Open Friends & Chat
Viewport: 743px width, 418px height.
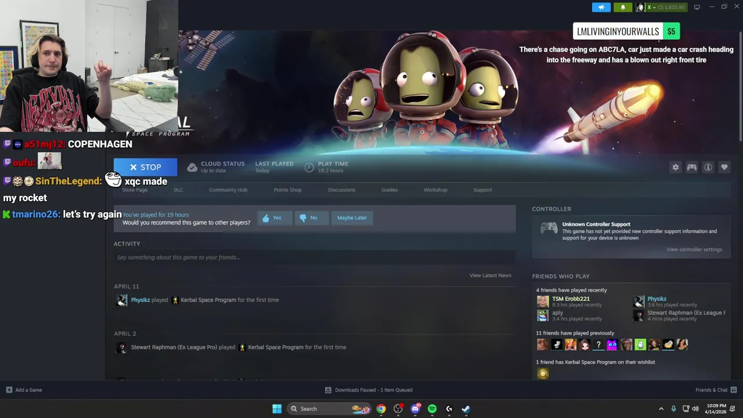click(x=712, y=390)
